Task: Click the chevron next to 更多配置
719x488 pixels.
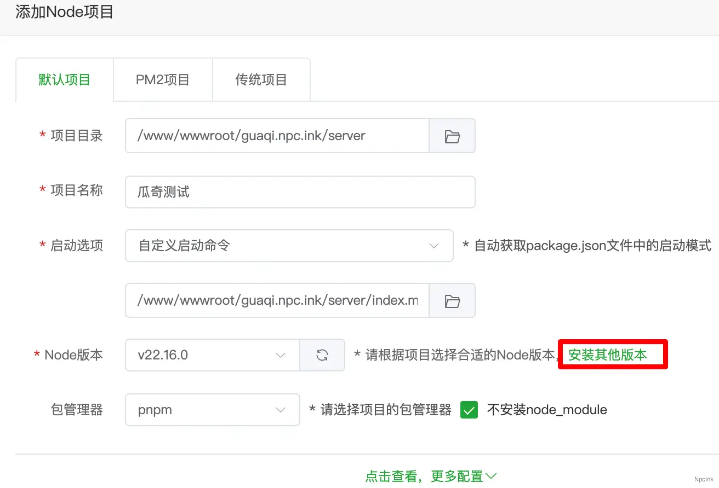Action: (490, 475)
